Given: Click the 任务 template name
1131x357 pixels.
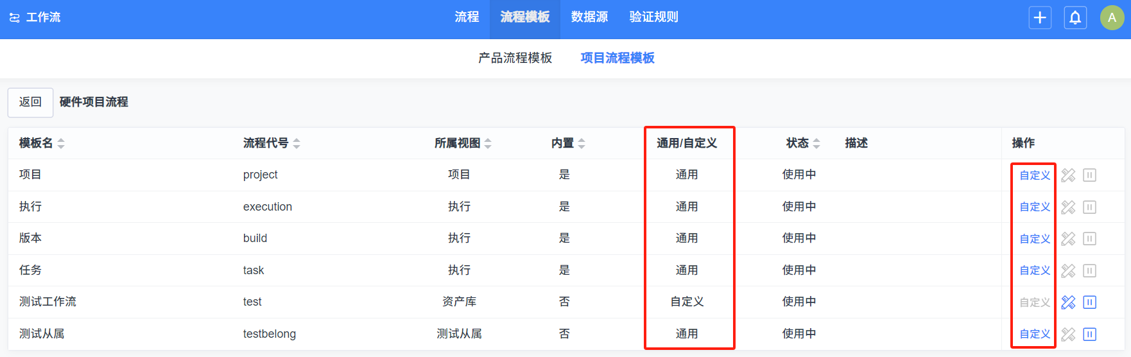Looking at the screenshot, I should coord(30,270).
